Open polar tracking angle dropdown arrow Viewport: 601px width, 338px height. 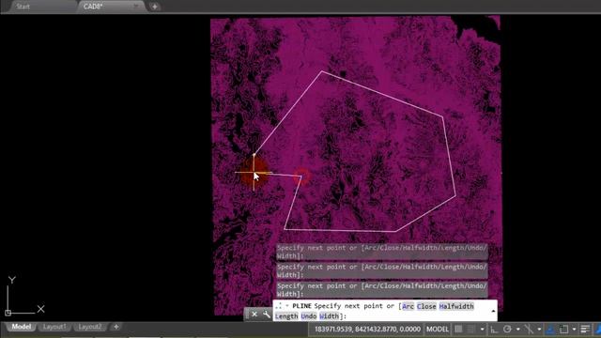tap(517, 330)
